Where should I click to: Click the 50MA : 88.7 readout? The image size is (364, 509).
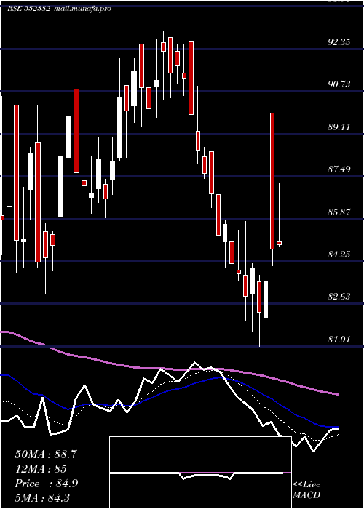tap(46, 454)
